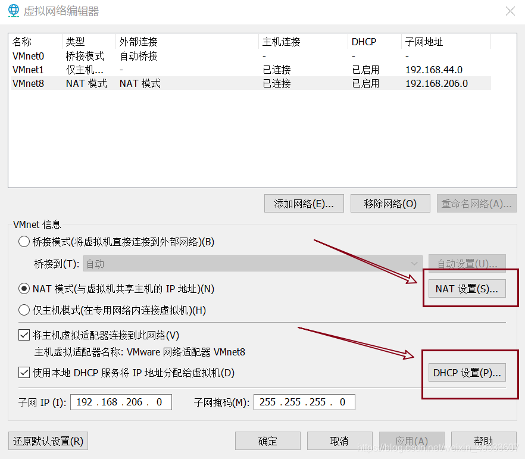Screen dimensions: 525x459
Task: Open the 桥接到 dropdown
Action: click(253, 264)
